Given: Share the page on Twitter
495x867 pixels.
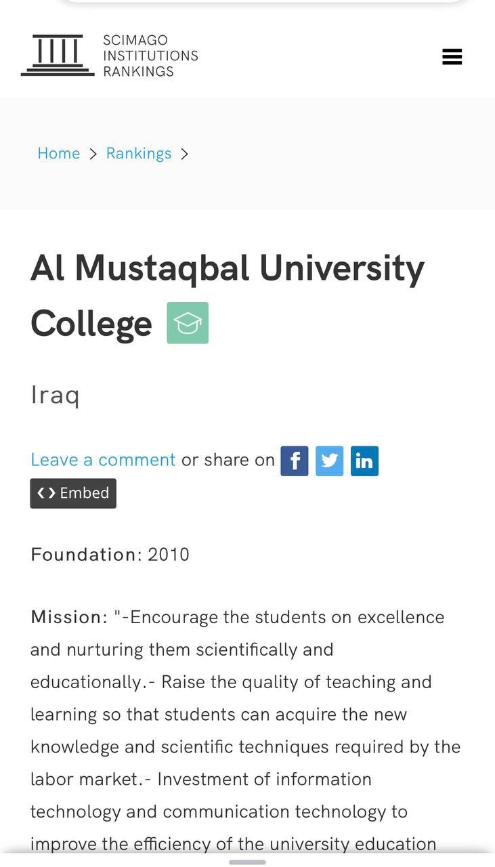Looking at the screenshot, I should pyautogui.click(x=330, y=461).
